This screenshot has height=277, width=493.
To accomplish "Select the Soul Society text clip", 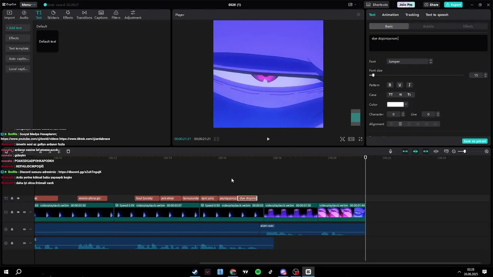I will (147, 199).
